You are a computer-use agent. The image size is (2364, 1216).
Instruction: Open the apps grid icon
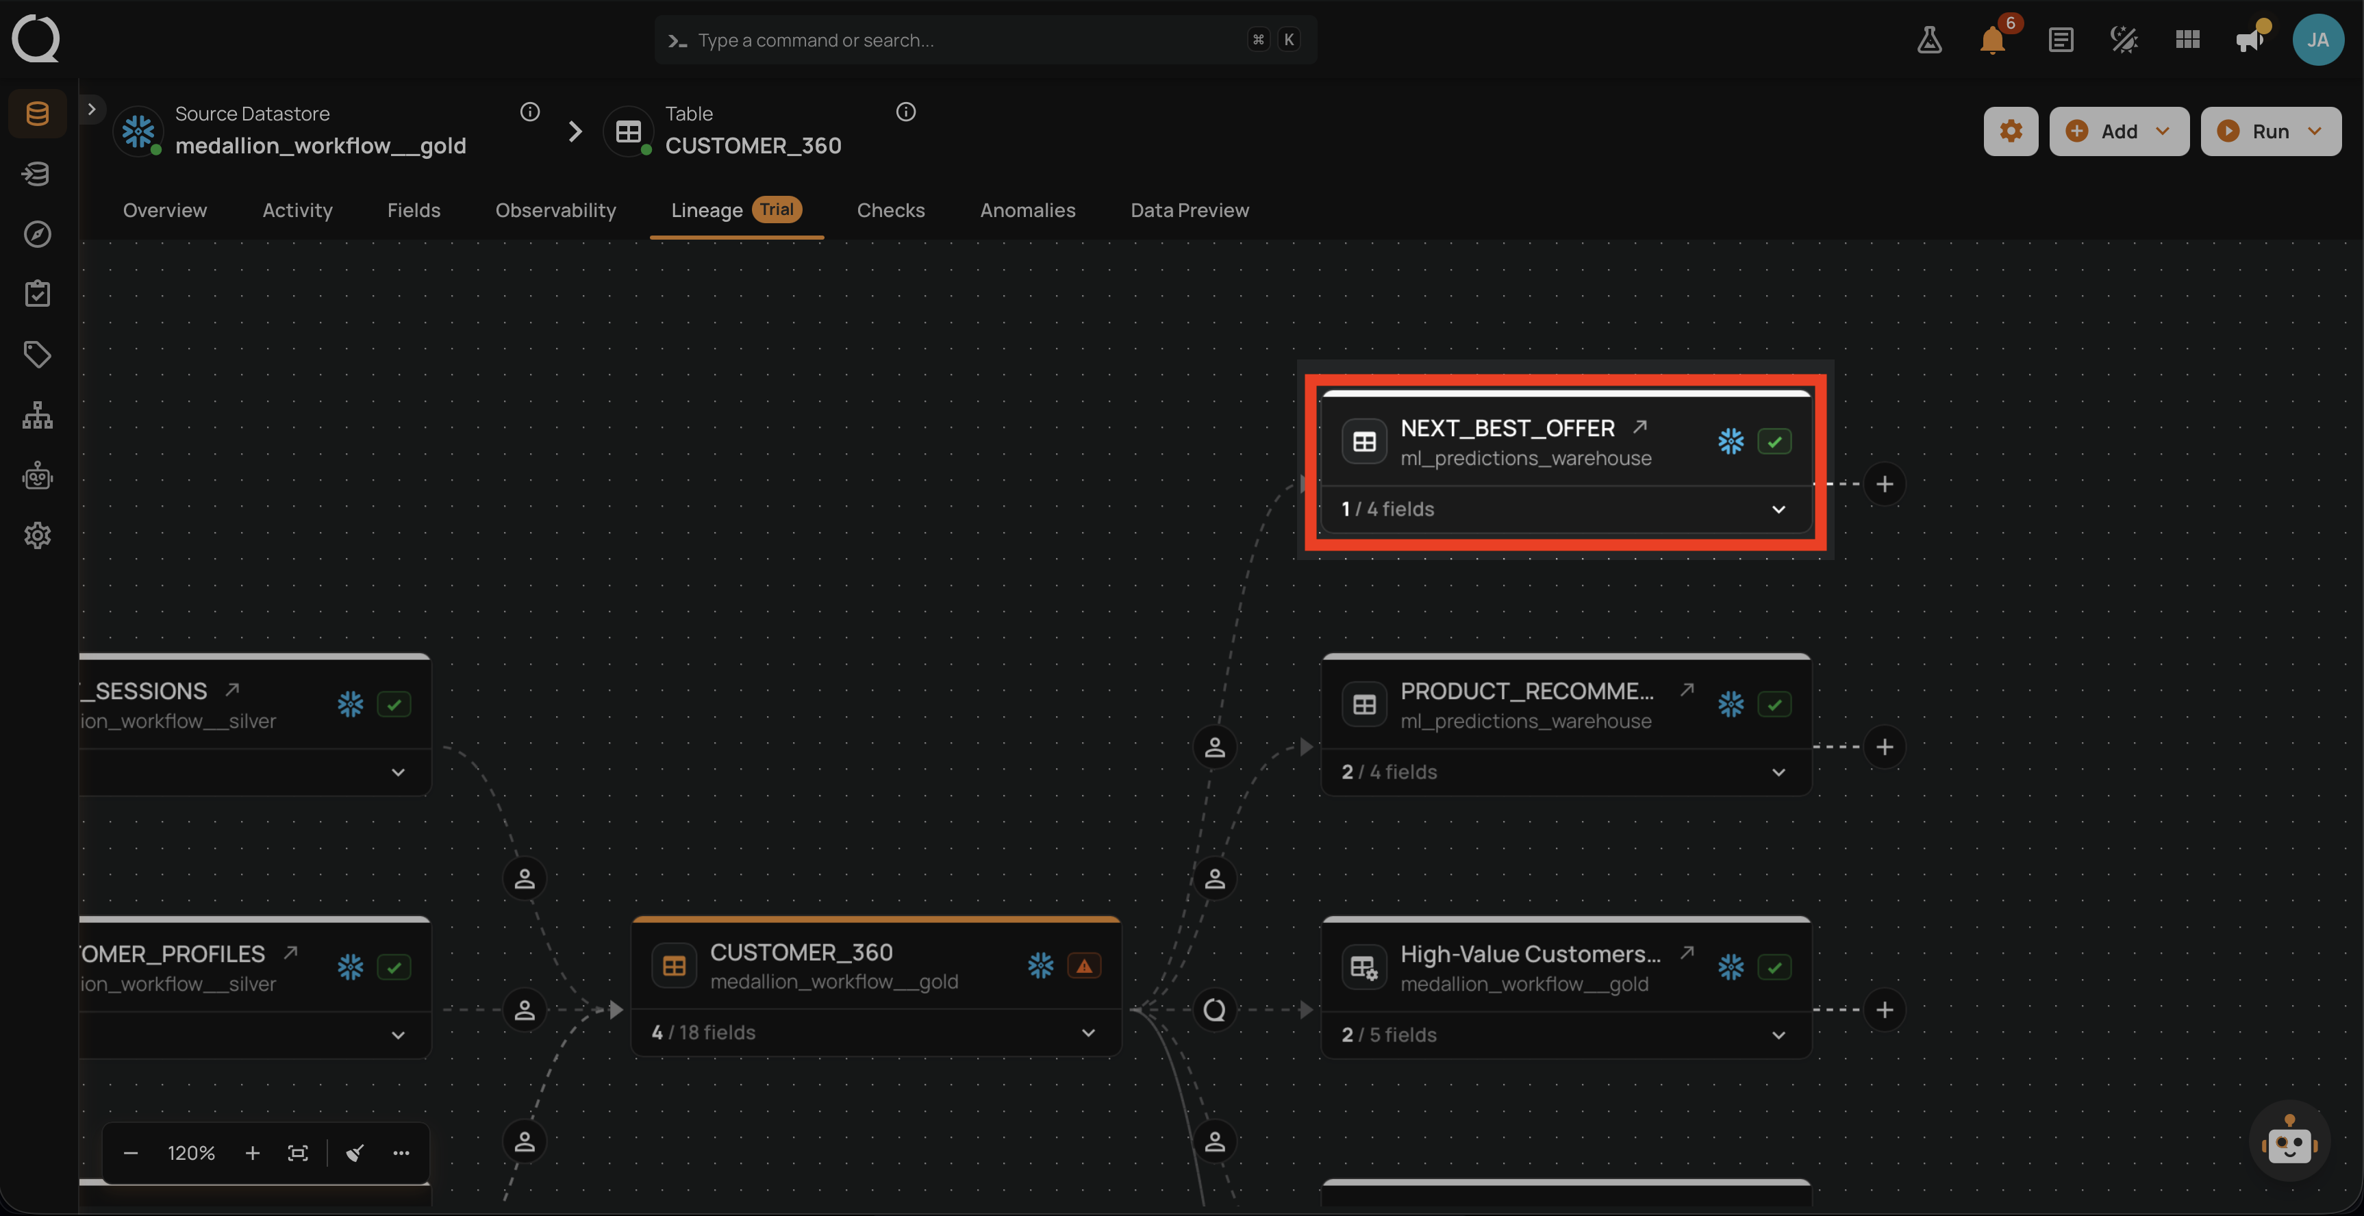click(x=2188, y=40)
